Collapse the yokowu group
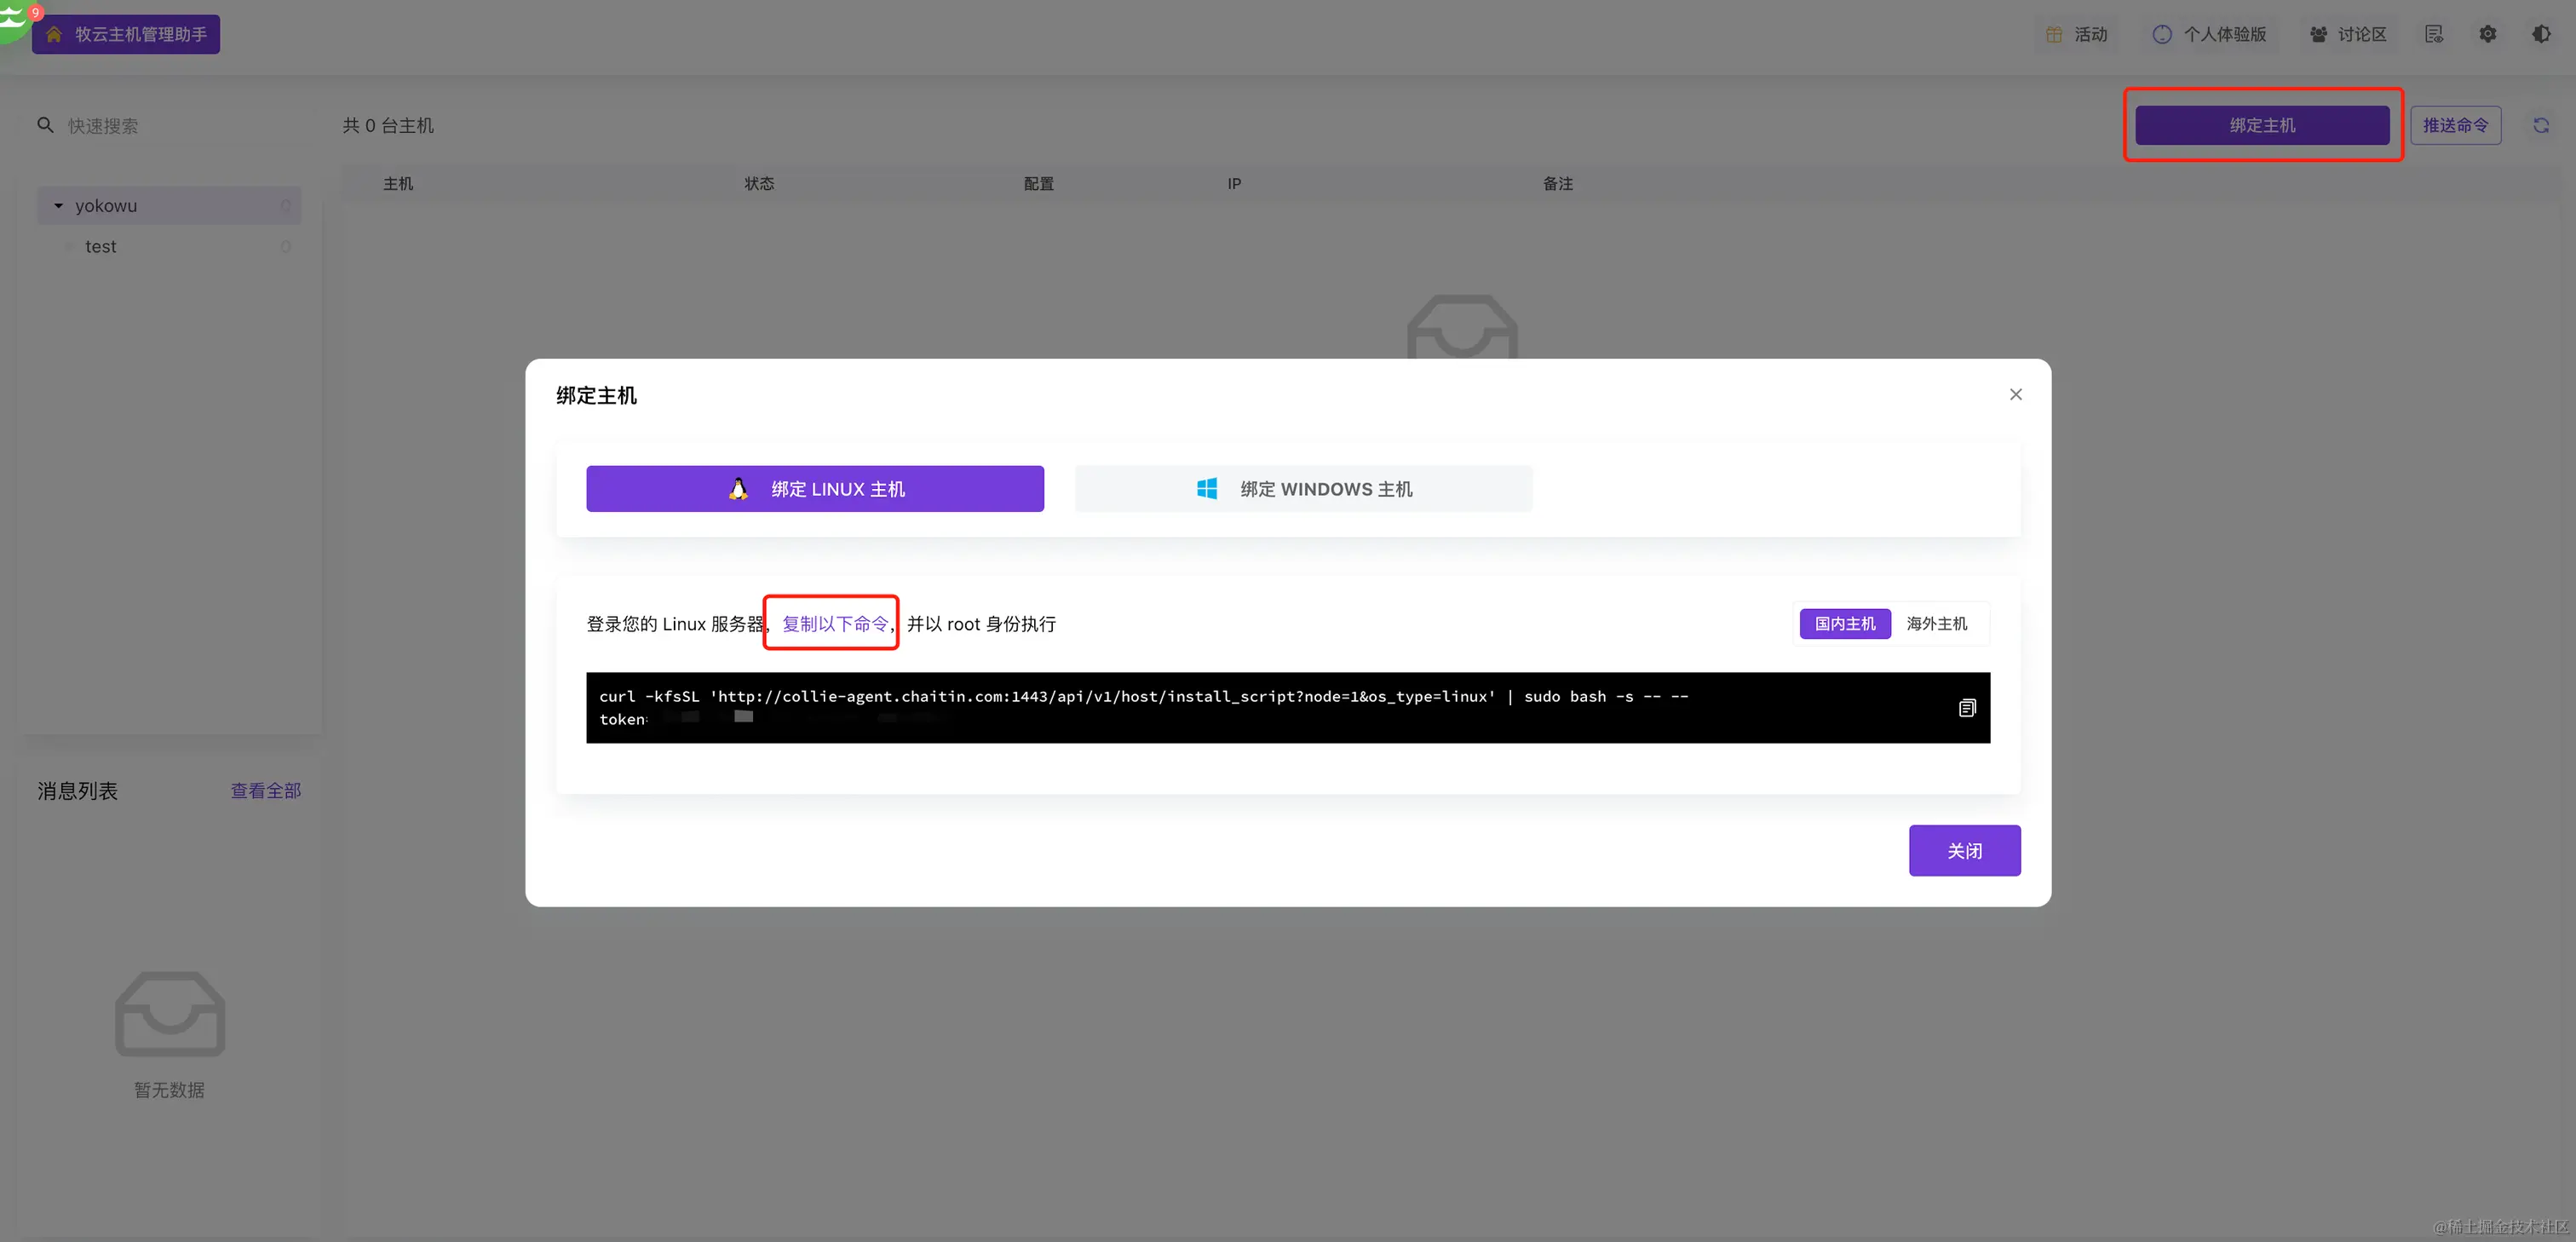 pos(58,205)
